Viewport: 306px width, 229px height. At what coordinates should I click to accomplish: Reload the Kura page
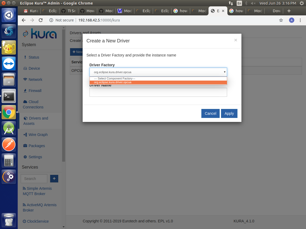tap(41, 20)
